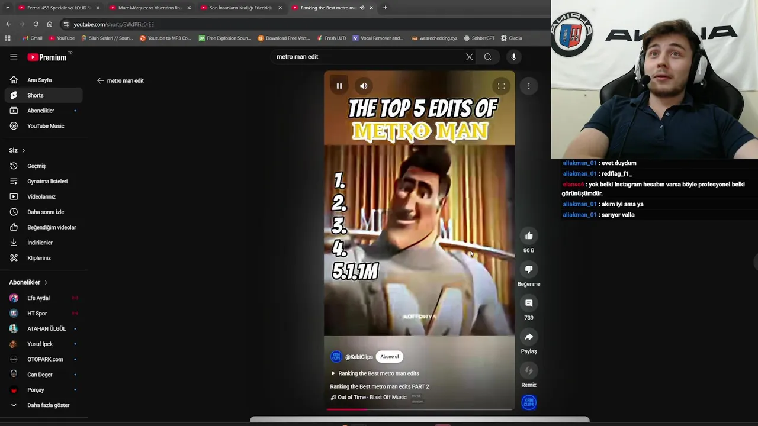The image size is (758, 426).
Task: Open ATAHAN ÜLGÜL channel
Action: click(x=43, y=328)
